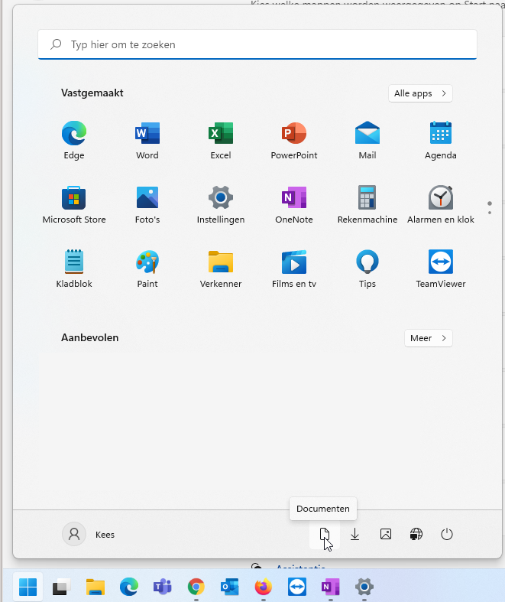The height and width of the screenshot is (602, 505).
Task: Start PowerPoint from pinned apps
Action: (x=294, y=140)
